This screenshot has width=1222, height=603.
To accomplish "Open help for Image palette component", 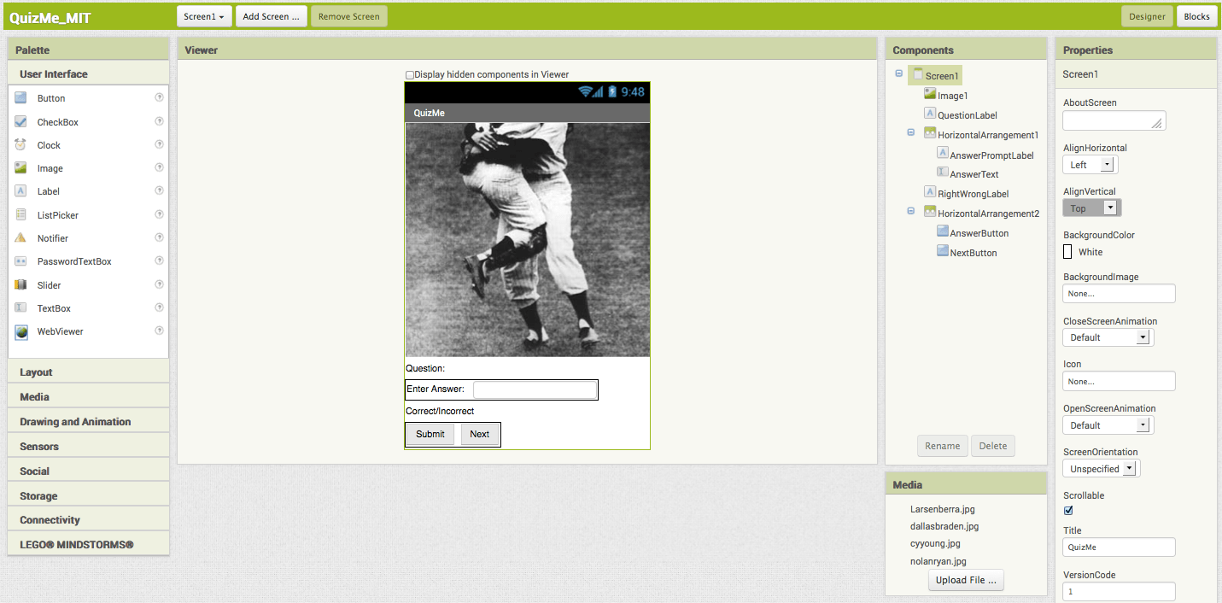I will [159, 167].
